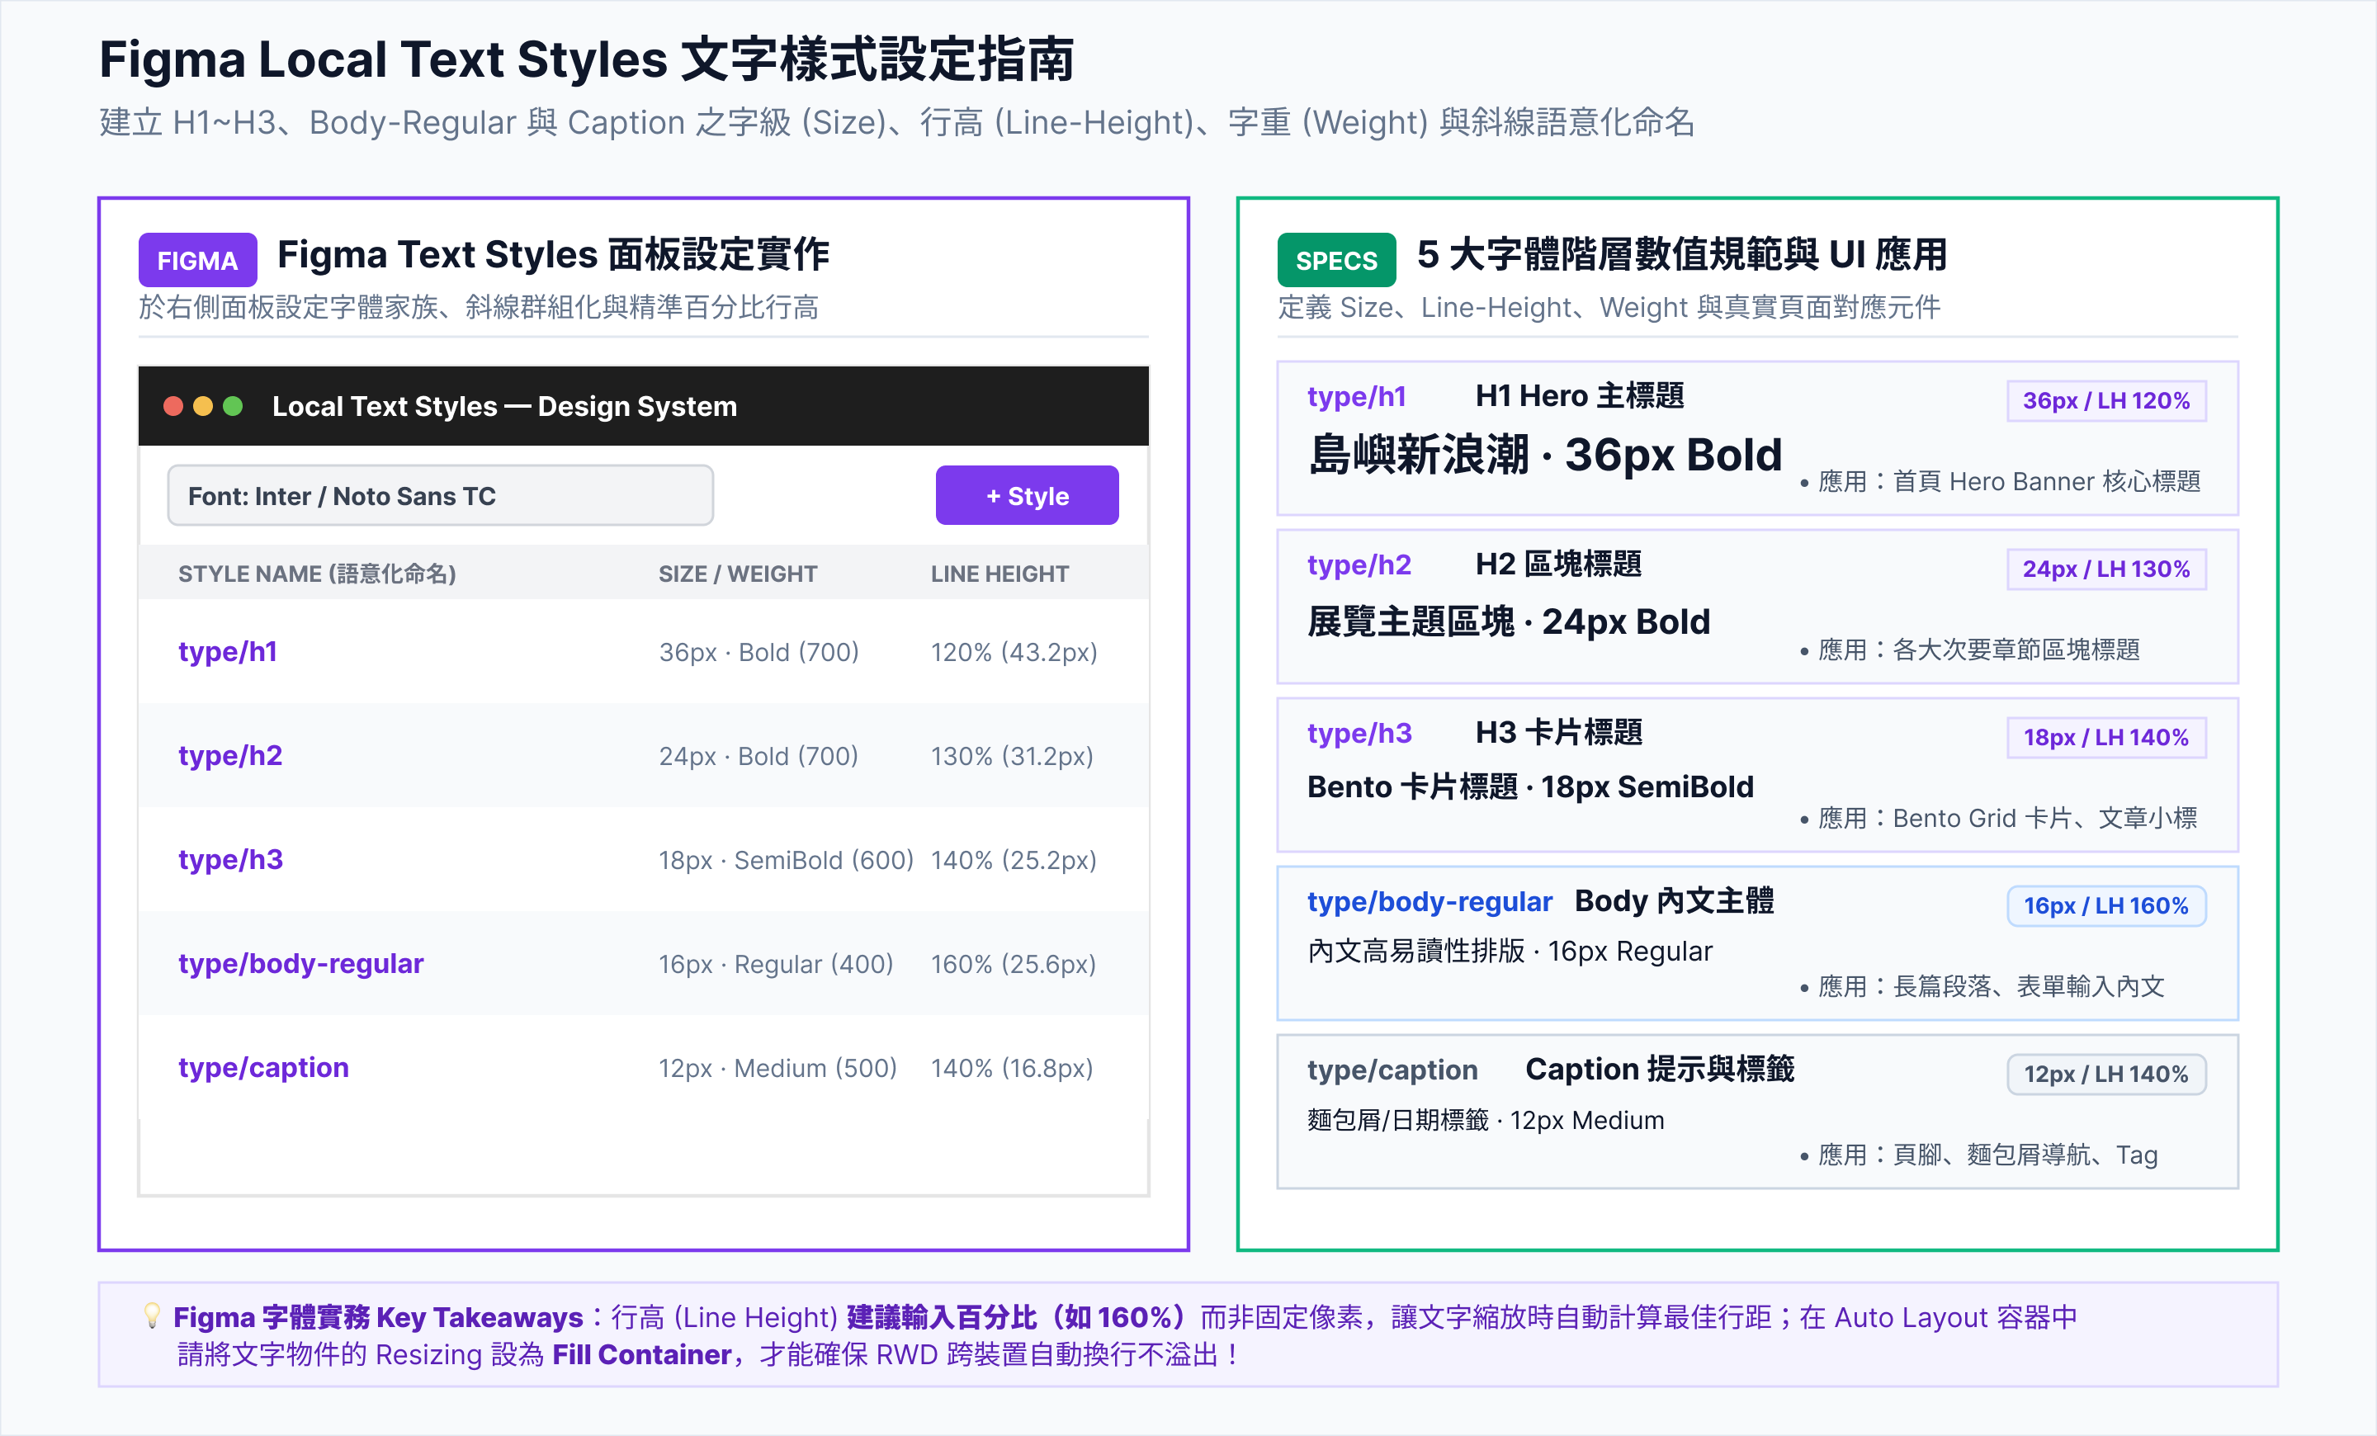Click the purple FIGMA badge
Image resolution: width=2377 pixels, height=1436 pixels.
tap(198, 259)
